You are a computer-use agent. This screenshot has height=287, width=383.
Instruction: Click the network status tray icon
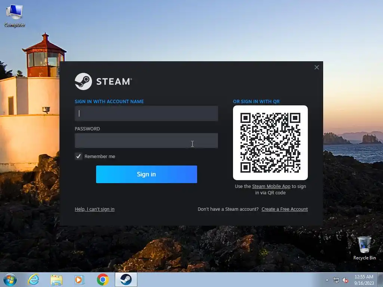click(336, 280)
